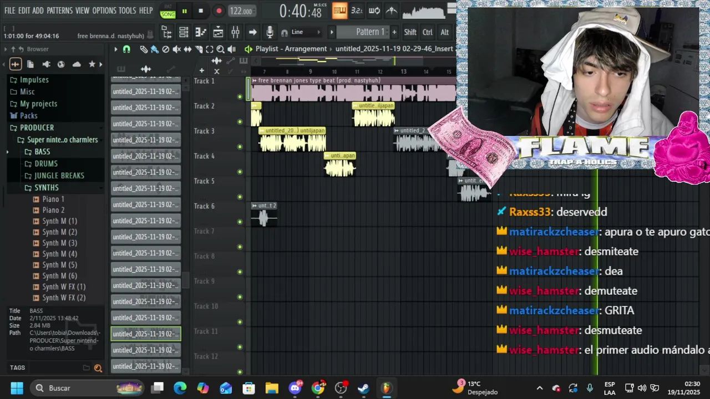Click the Alt typing key button
710x399 pixels.
[444, 32]
